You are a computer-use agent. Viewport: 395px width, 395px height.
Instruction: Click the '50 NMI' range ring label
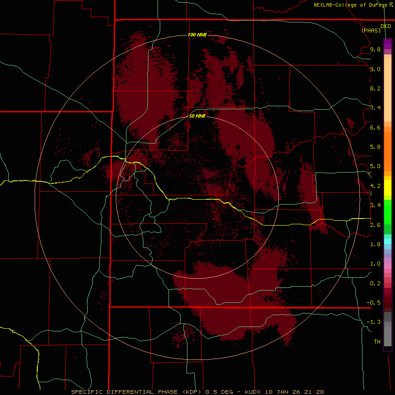point(197,116)
